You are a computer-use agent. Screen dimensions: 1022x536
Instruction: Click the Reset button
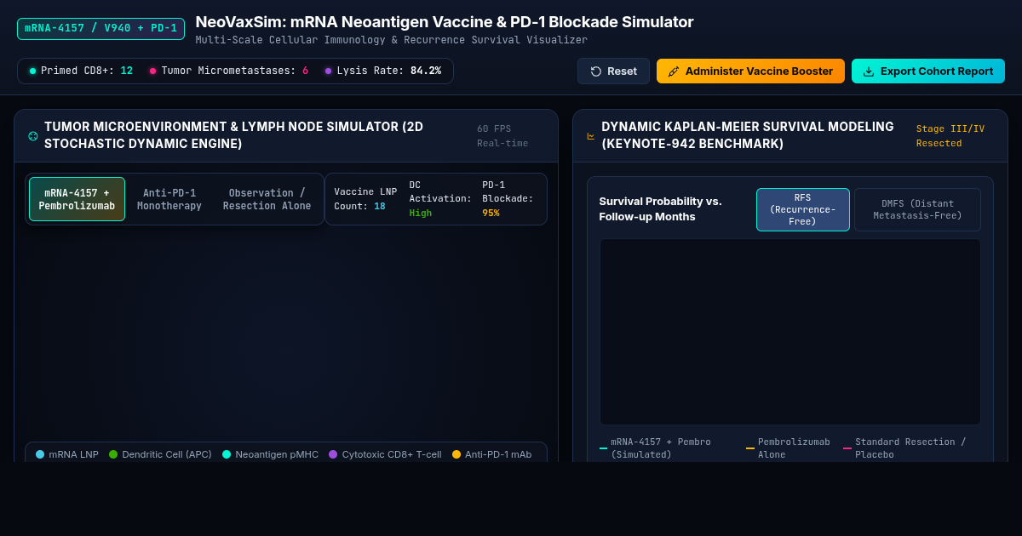click(x=613, y=71)
